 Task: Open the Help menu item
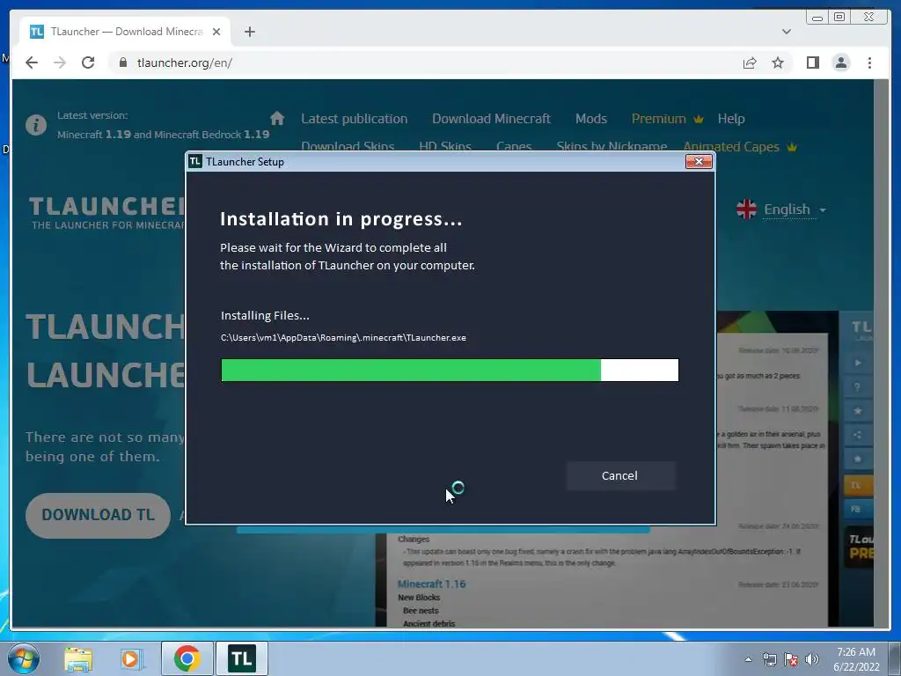(x=731, y=119)
